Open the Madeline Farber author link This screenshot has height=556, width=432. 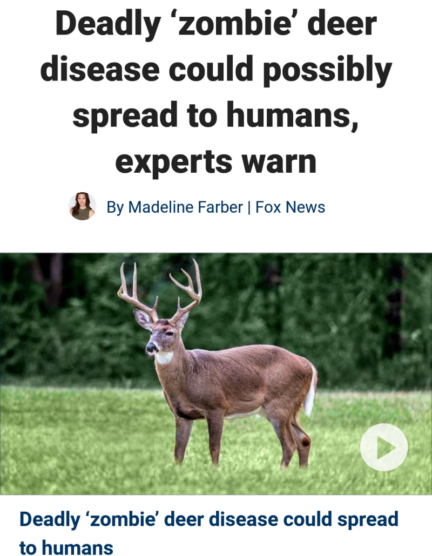click(185, 207)
